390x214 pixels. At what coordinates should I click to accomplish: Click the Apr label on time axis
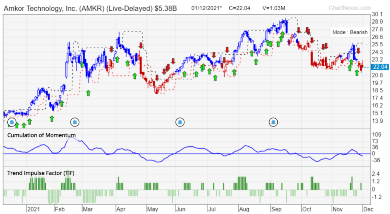121,209
